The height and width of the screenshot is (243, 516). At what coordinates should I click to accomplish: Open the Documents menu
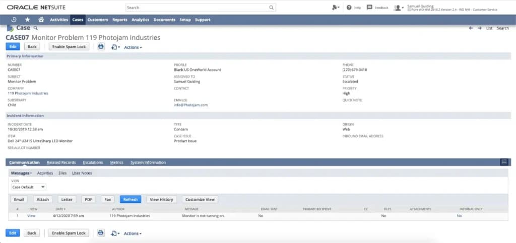click(x=164, y=20)
